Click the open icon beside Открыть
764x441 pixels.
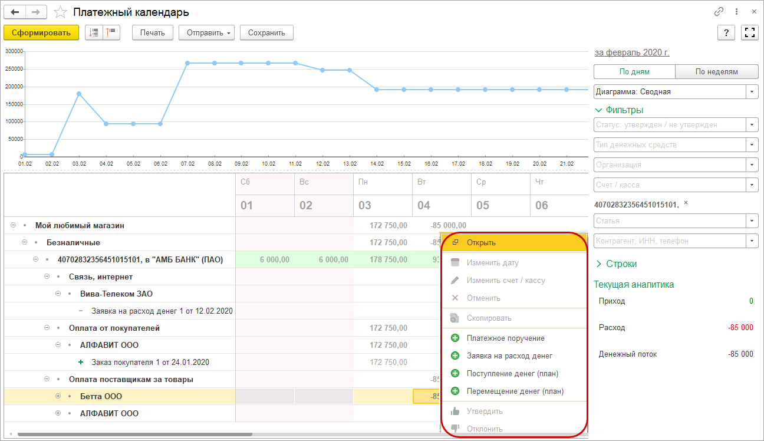pyautogui.click(x=455, y=242)
